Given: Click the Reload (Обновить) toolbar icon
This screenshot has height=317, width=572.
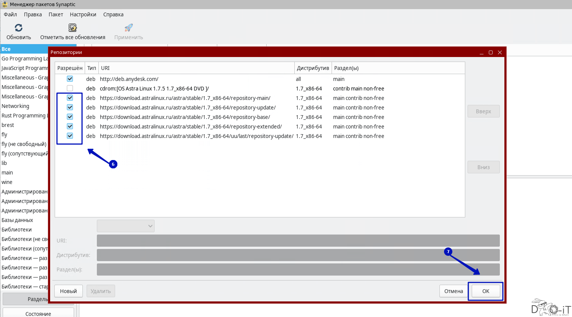Looking at the screenshot, I should (19, 28).
